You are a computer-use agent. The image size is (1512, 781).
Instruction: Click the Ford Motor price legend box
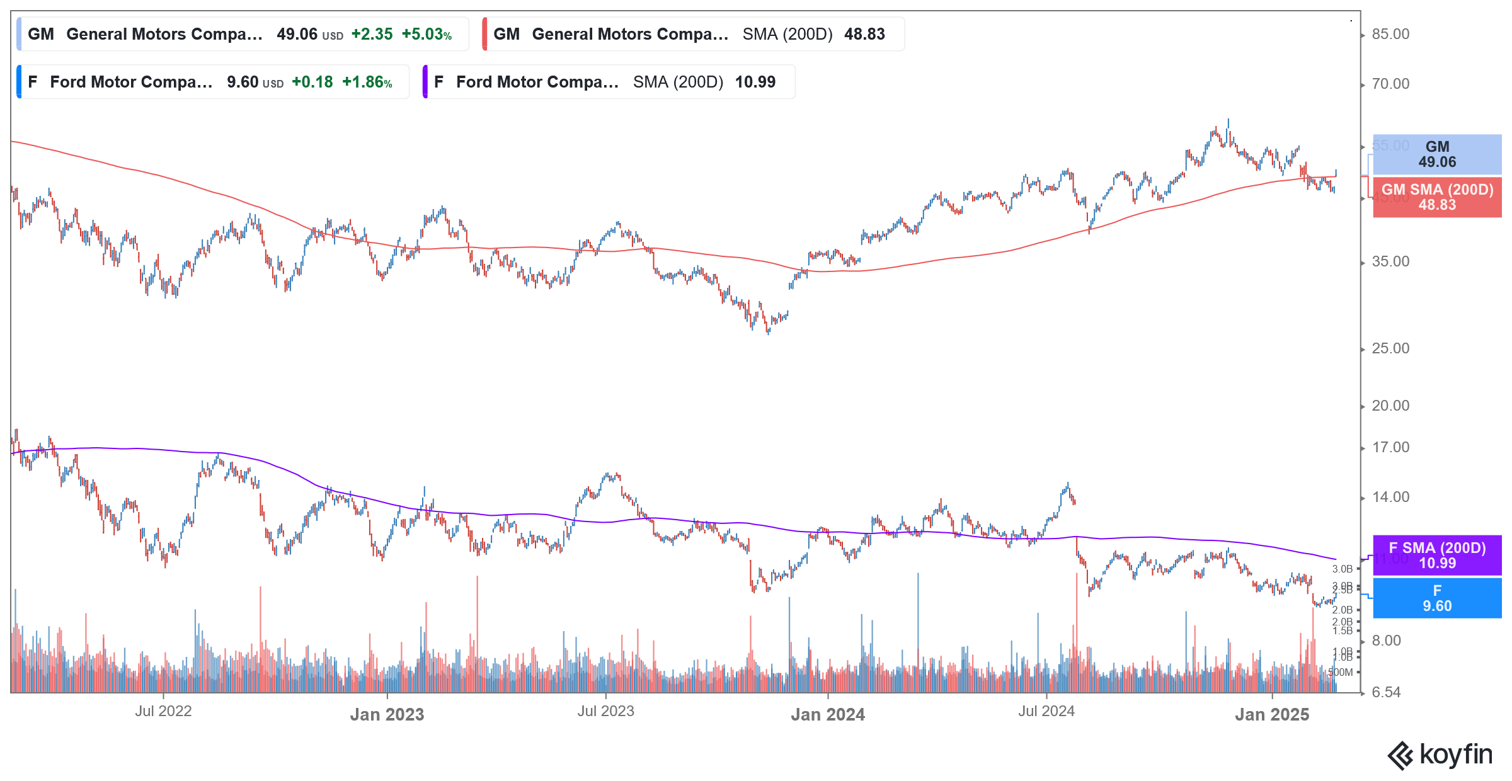click(x=213, y=82)
